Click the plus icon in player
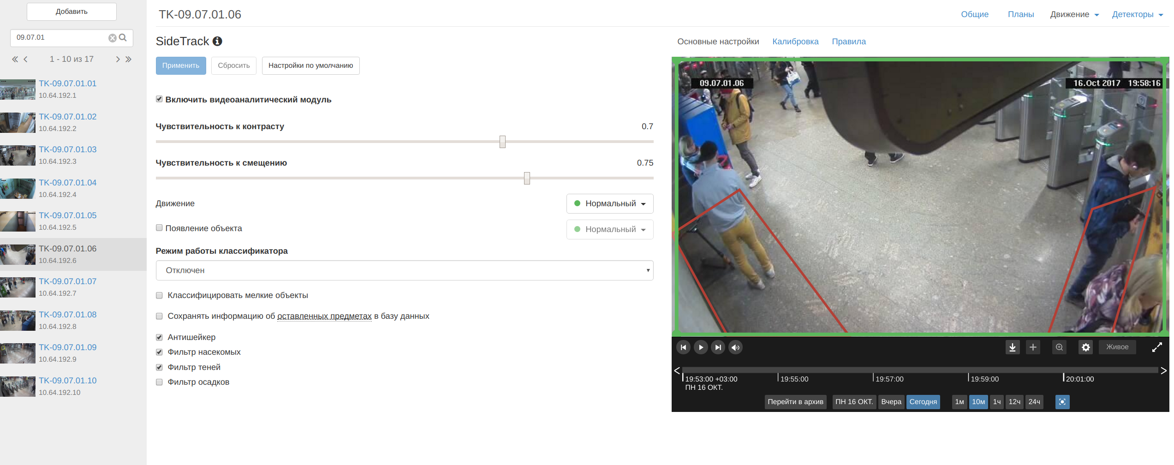1174x465 pixels. (x=1033, y=347)
